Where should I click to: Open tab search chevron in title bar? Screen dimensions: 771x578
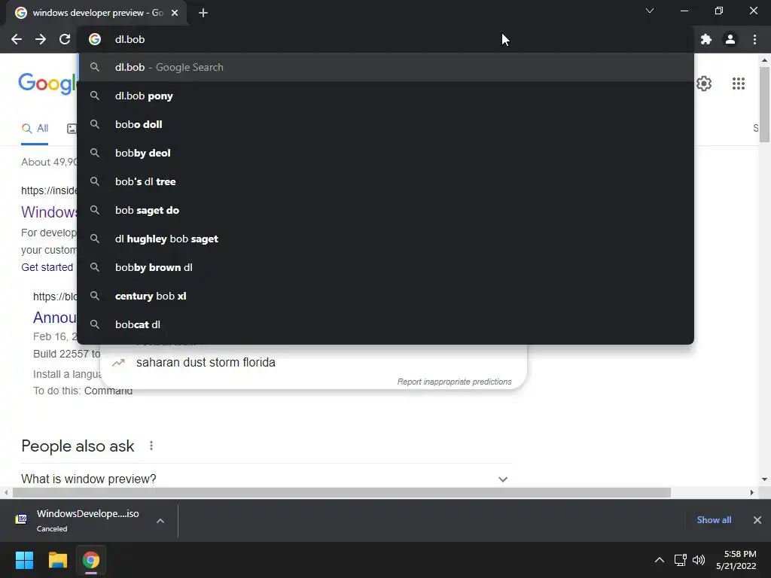click(x=650, y=11)
